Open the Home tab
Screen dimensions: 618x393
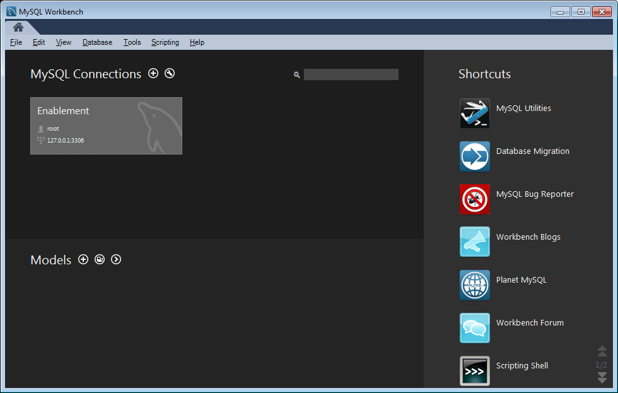tap(18, 26)
